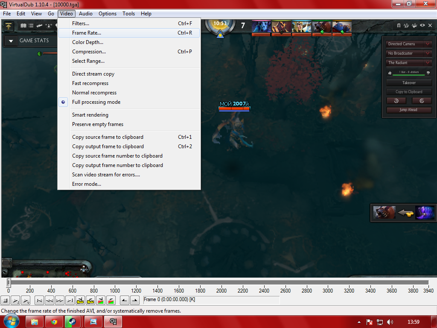Click the Copy to Clipboard button
Image resolution: width=437 pixels, height=328 pixels.
[409, 92]
